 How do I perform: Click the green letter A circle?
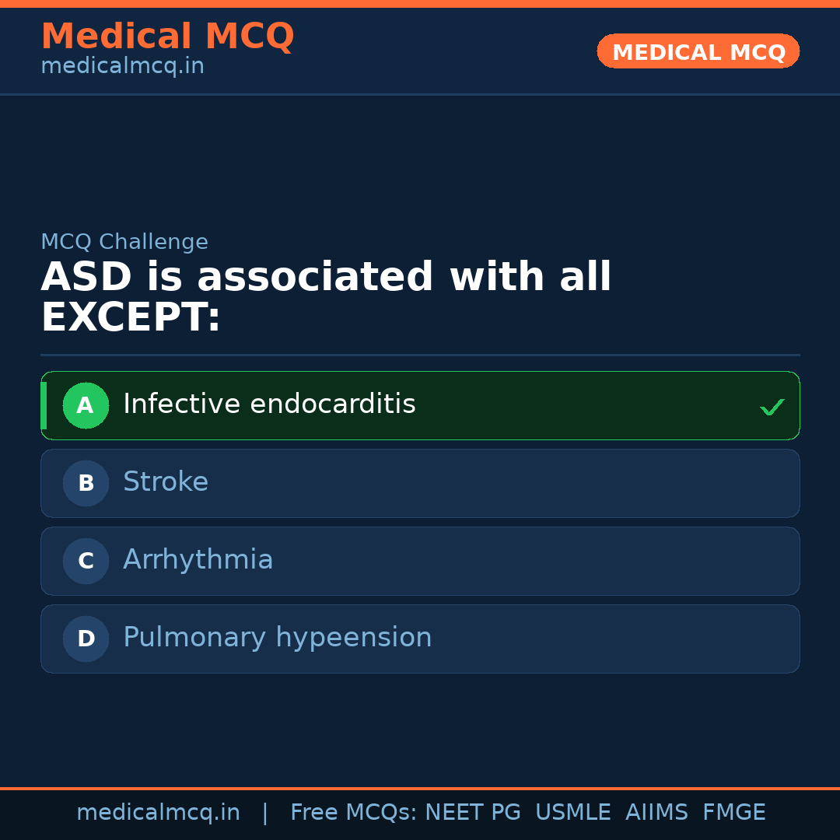click(86, 405)
